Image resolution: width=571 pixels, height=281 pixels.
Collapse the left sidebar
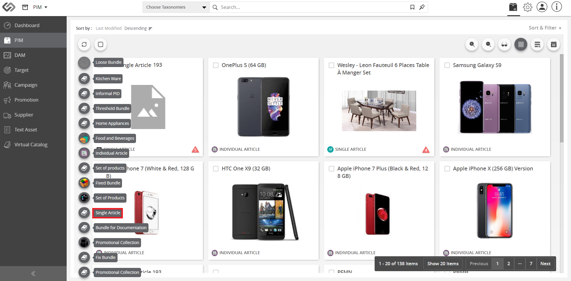pyautogui.click(x=33, y=274)
